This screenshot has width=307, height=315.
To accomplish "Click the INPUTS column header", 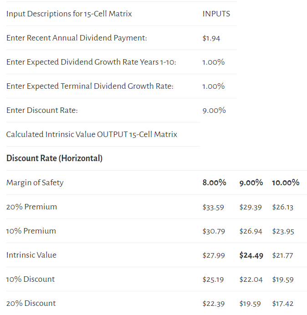I will (x=216, y=14).
